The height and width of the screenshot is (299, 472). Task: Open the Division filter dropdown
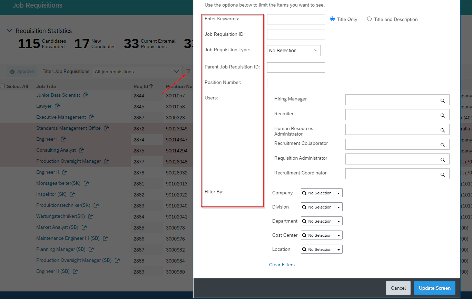coord(322,207)
